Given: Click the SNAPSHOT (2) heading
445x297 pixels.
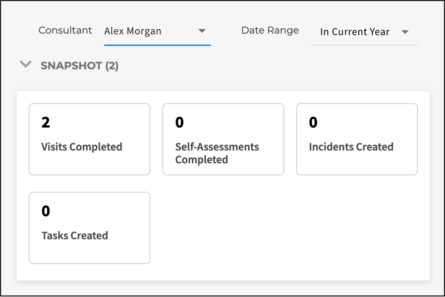Looking at the screenshot, I should [80, 66].
